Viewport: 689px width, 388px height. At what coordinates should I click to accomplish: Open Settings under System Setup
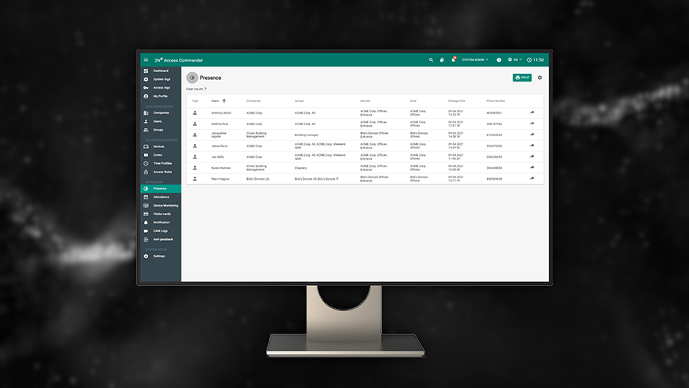pyautogui.click(x=159, y=256)
